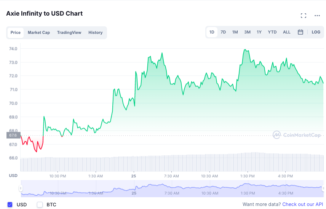326x209 pixels.
Task: Select the 7D time range
Action: point(223,32)
